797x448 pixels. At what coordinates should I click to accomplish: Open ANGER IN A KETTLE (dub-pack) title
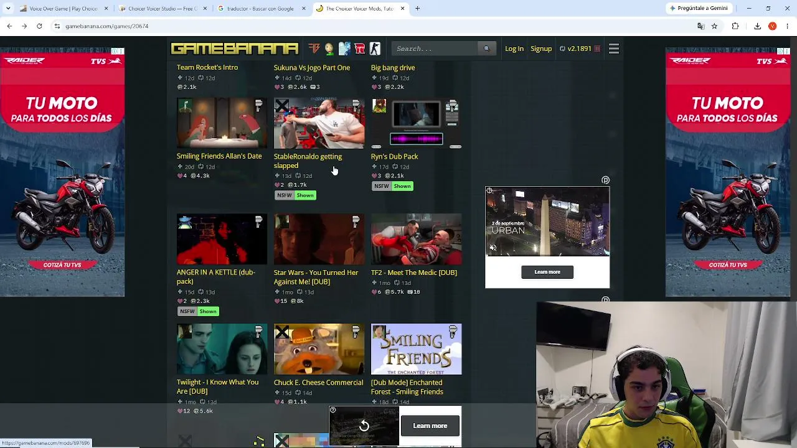215,277
